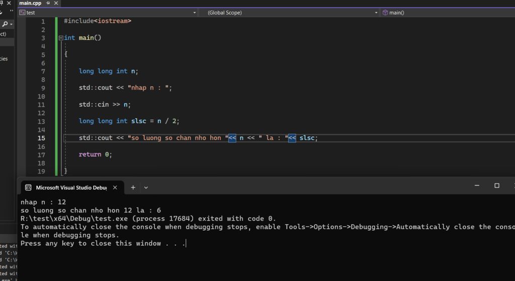515x281 pixels.
Task: Click line number 15 in the gutter
Action: tap(41, 138)
